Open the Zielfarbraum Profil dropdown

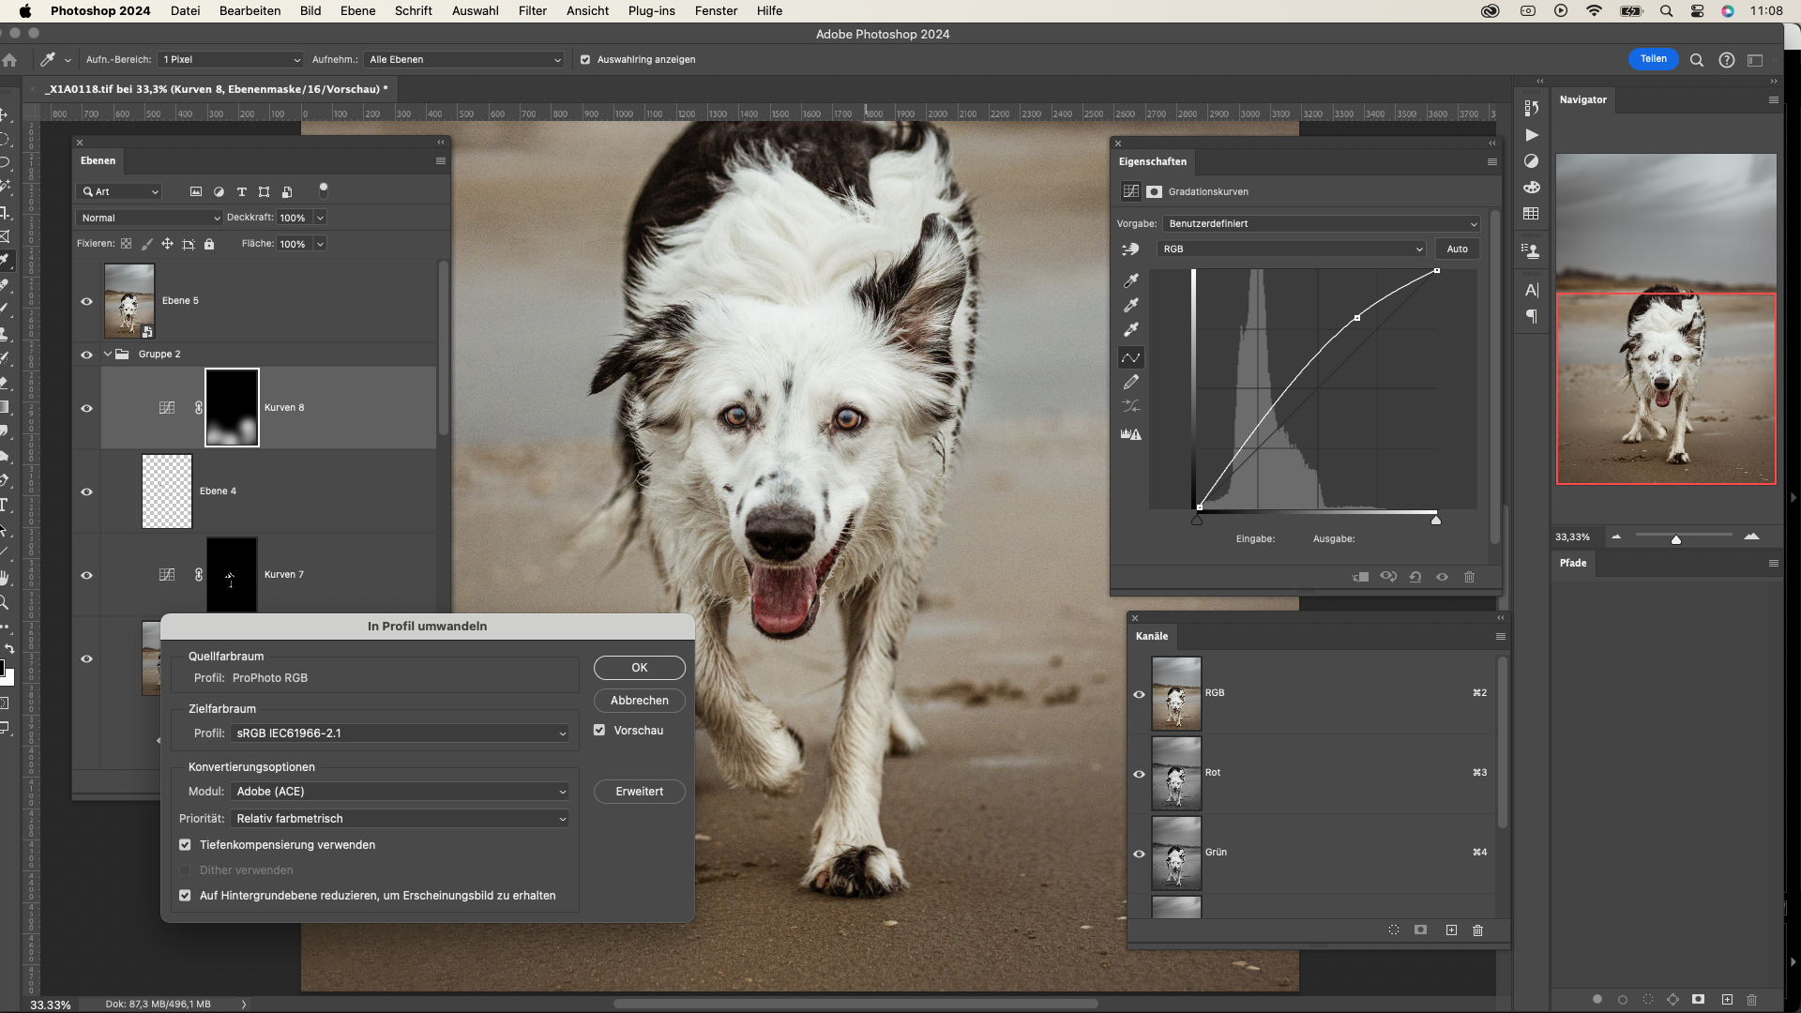point(401,733)
